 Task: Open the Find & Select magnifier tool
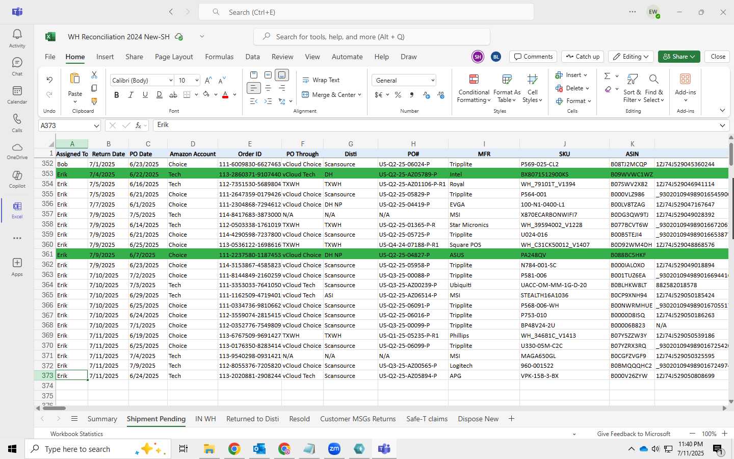click(654, 88)
